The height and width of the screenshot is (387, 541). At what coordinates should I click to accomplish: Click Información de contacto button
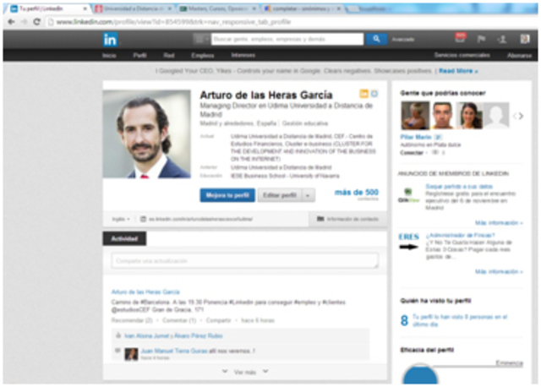[347, 219]
